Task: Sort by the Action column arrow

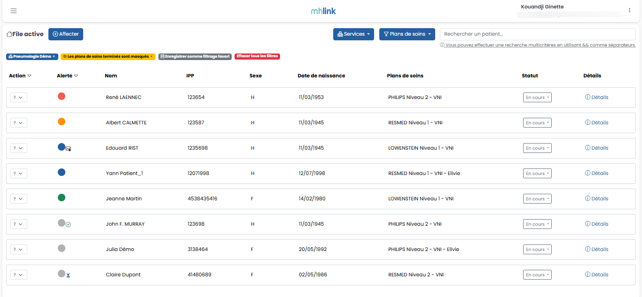Action: pyautogui.click(x=29, y=76)
